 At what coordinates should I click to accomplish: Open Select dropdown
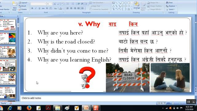[170, 10]
